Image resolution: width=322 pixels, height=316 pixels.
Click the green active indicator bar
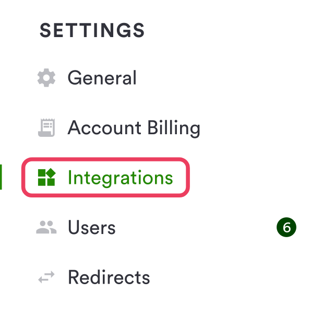pos(1,177)
